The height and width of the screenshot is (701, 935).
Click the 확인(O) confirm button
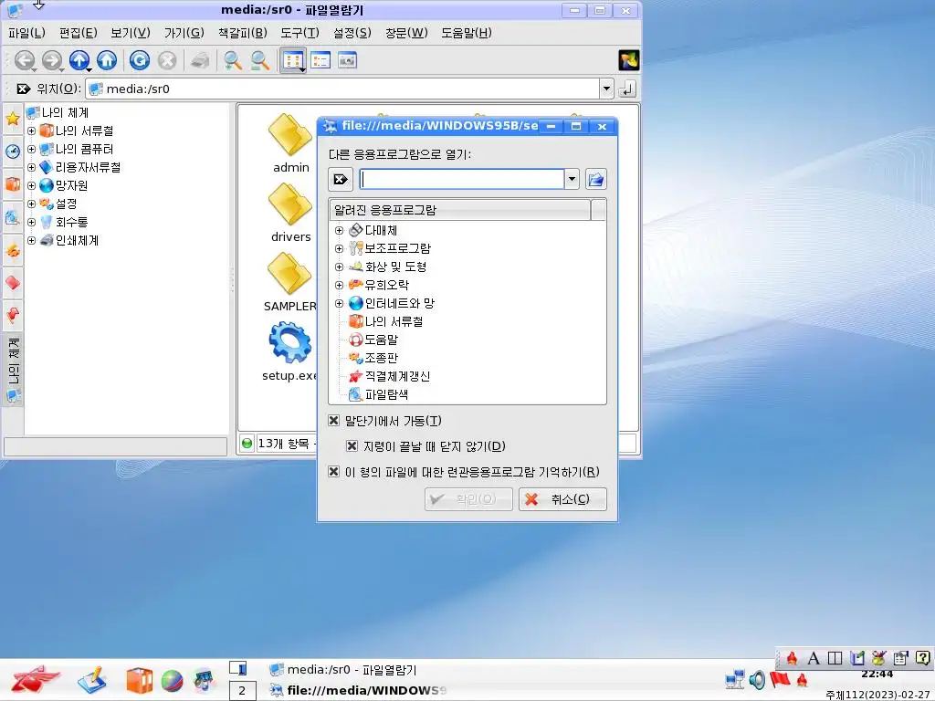[x=468, y=499]
